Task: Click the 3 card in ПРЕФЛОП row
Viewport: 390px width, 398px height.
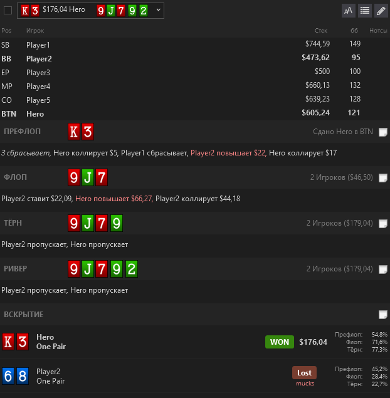Action: [88, 132]
